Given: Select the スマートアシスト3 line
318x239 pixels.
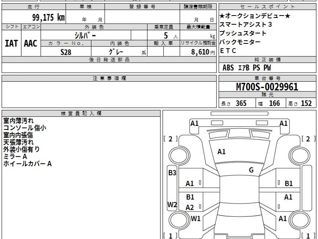Looking at the screenshot, I should [246, 25].
